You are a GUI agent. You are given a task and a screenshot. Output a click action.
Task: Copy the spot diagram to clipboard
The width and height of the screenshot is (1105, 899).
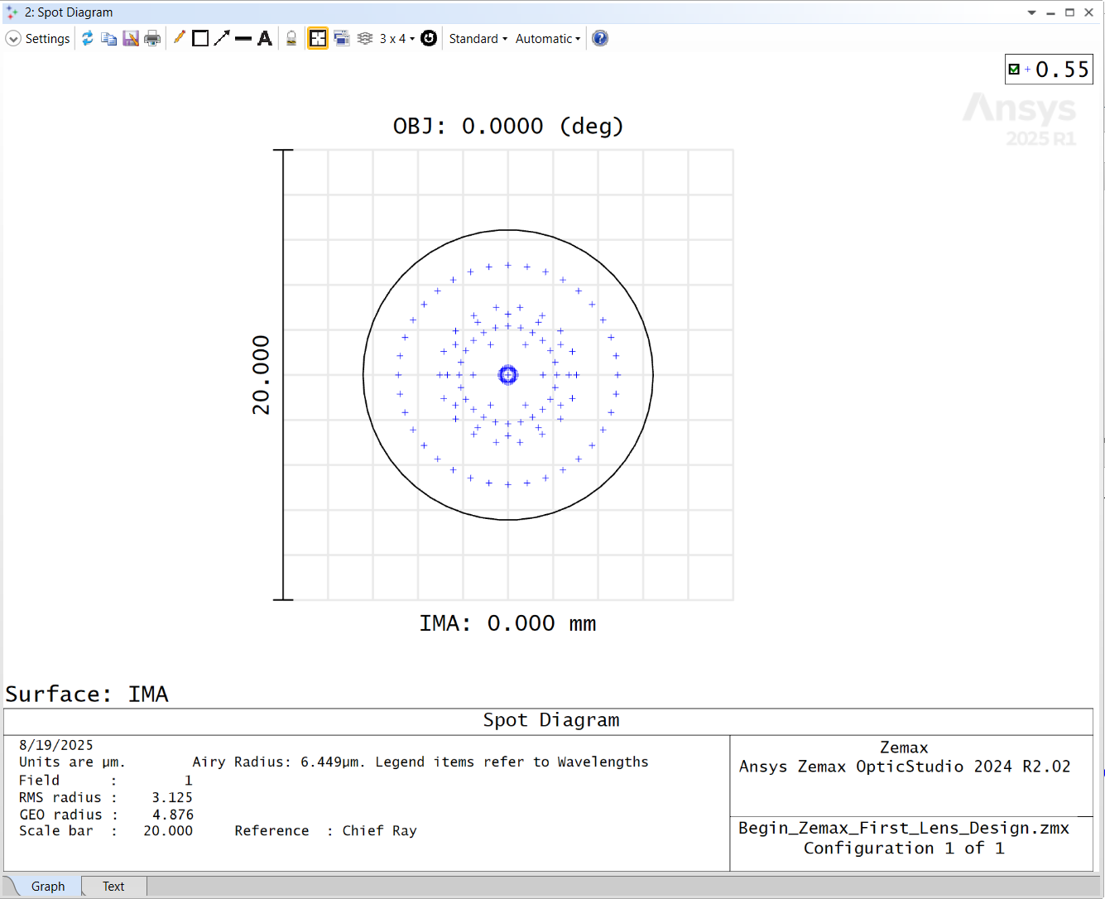108,38
